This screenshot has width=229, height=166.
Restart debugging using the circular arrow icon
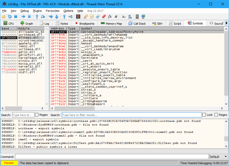click(x=10, y=16)
